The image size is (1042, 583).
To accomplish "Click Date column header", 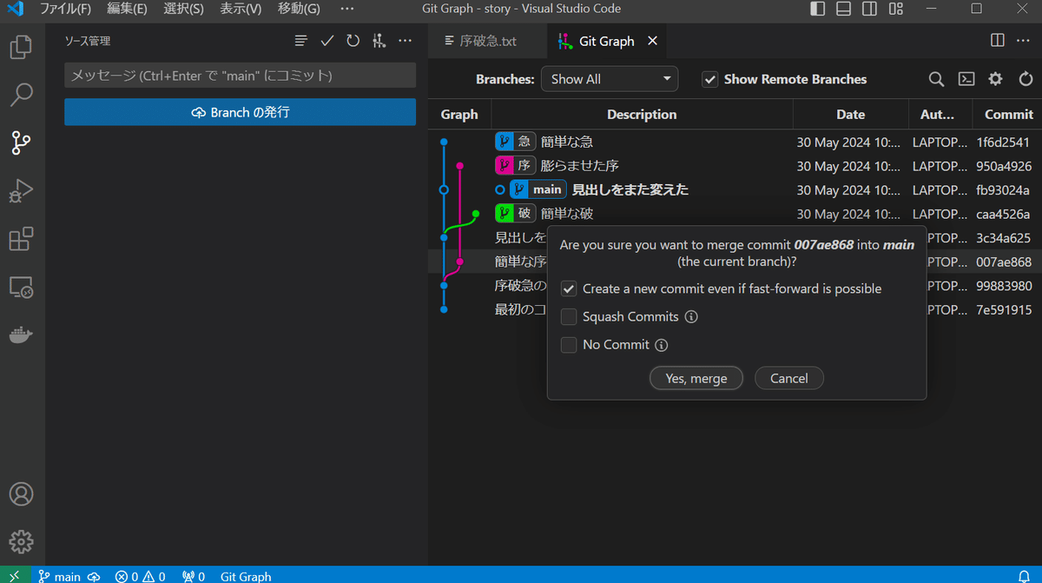I will [x=851, y=114].
